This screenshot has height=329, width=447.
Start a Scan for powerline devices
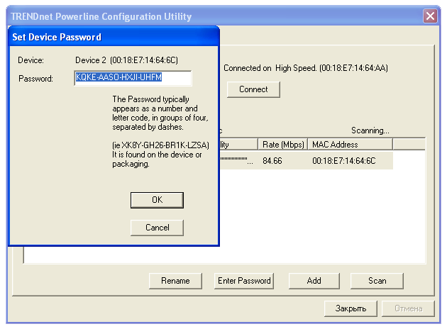click(377, 281)
